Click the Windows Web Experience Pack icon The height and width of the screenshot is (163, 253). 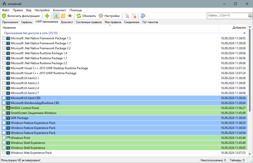(8, 153)
